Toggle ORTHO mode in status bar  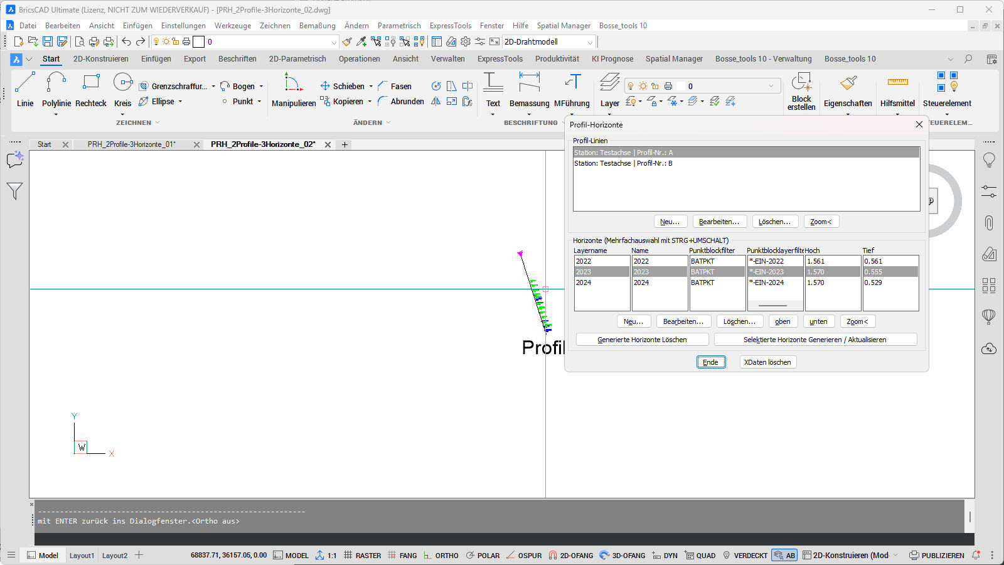441,556
